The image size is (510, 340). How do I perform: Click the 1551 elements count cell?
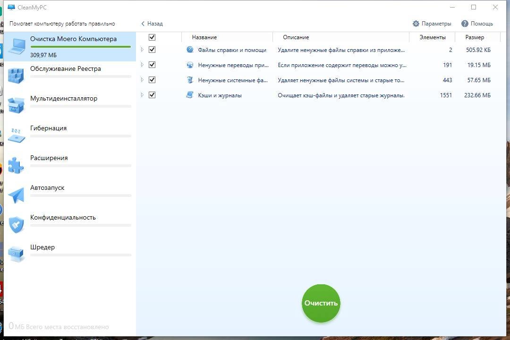pyautogui.click(x=446, y=95)
